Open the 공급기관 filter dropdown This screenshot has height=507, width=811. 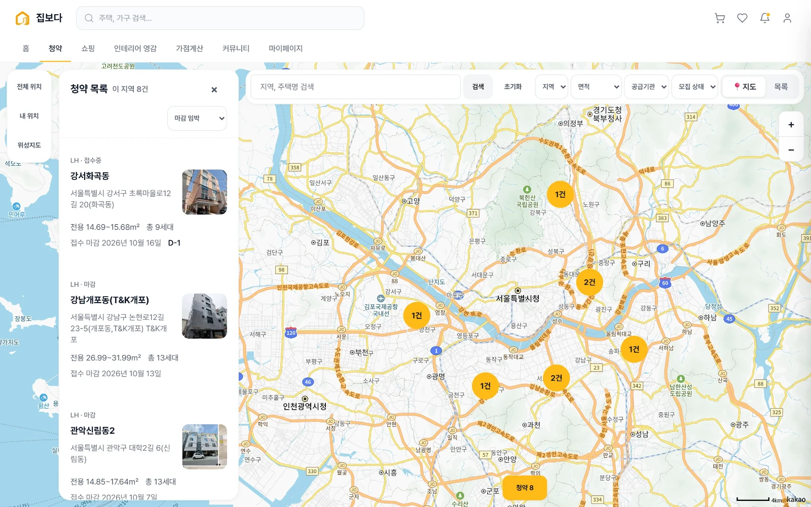646,87
